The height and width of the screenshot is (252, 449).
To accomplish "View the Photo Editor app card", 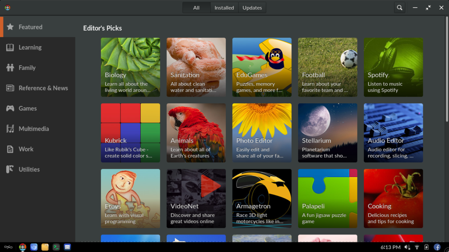I will (262, 133).
